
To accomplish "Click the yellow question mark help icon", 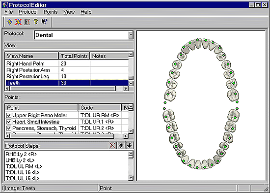I will tap(36, 22).
